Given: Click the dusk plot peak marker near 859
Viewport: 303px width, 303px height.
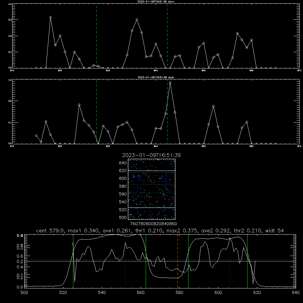Looking at the screenshot, I should 247,122.
